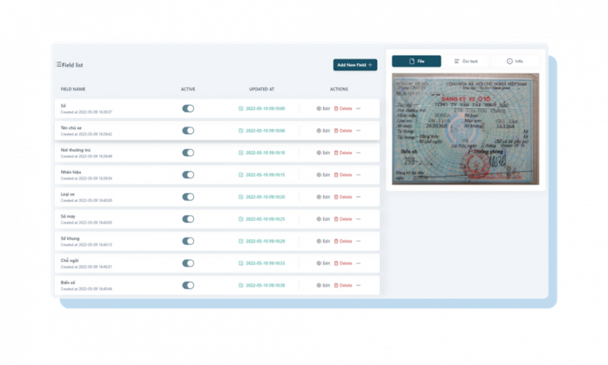Image resolution: width=608 pixels, height=365 pixels.
Task: Click the ACTIVE column header
Action: point(188,89)
